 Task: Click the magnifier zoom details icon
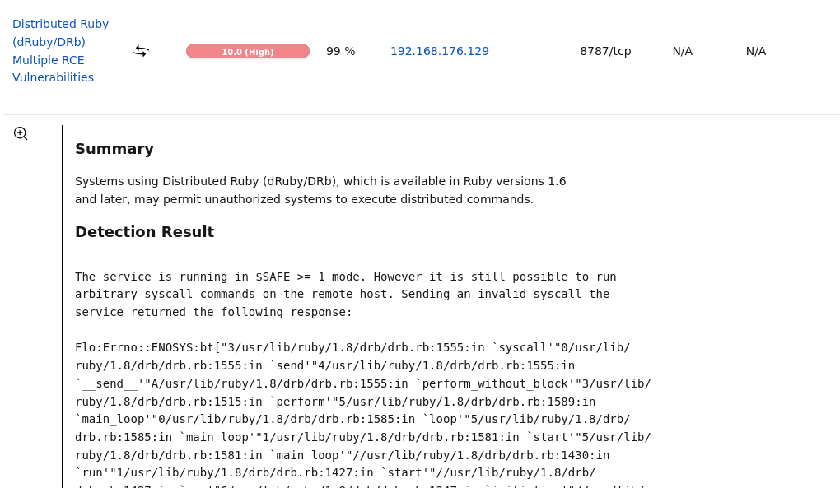pyautogui.click(x=20, y=132)
